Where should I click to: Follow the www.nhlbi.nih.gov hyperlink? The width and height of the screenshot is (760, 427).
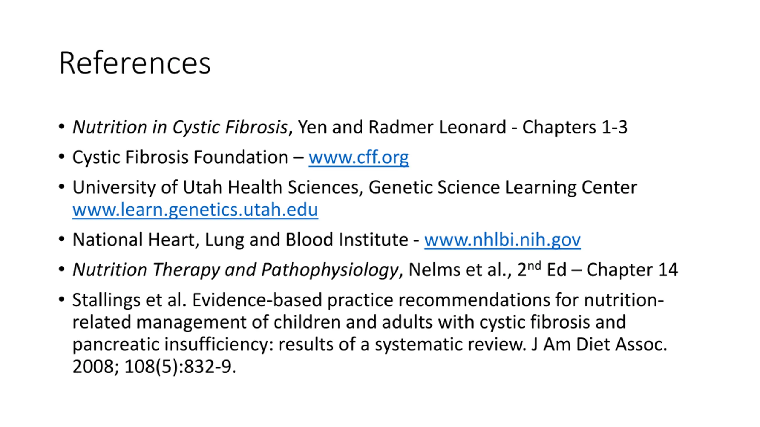[x=502, y=240]
